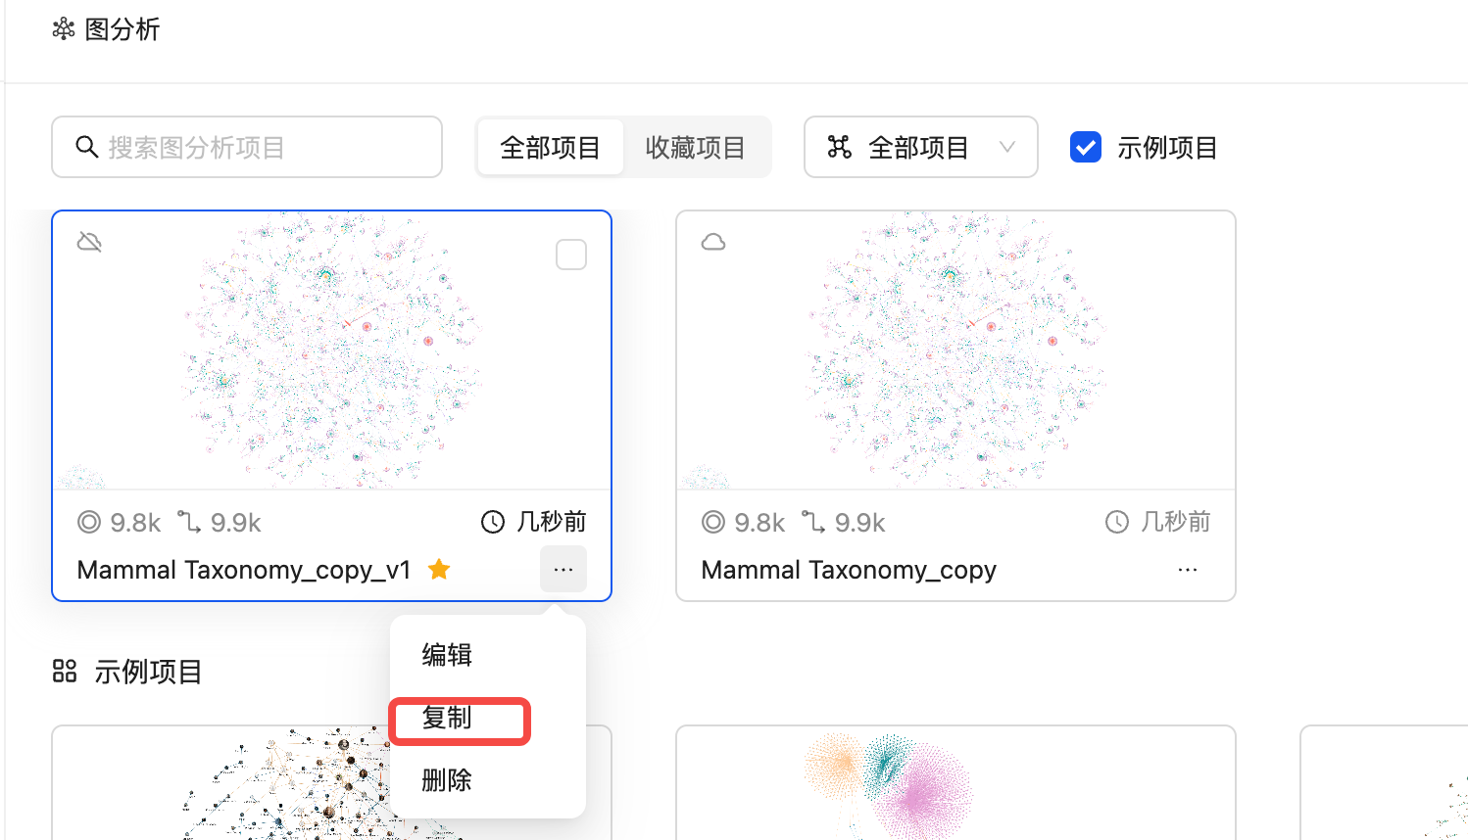Image resolution: width=1468 pixels, height=840 pixels.
Task: Click the grid icon beside 示例项目 heading
Action: 65,672
